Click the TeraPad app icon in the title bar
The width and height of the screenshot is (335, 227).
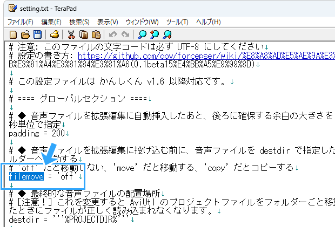[x=12, y=8]
